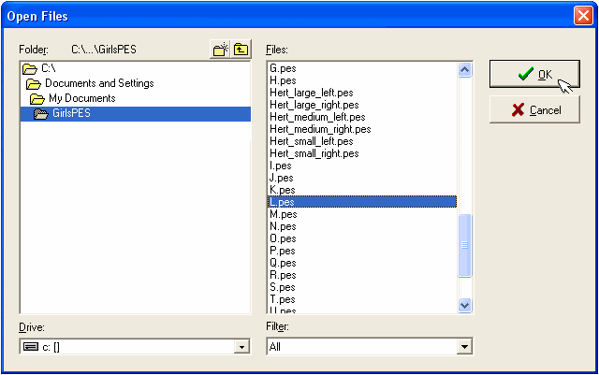Image resolution: width=599 pixels, height=375 pixels.
Task: Select the Documents and Settings folder
Action: 99,83
